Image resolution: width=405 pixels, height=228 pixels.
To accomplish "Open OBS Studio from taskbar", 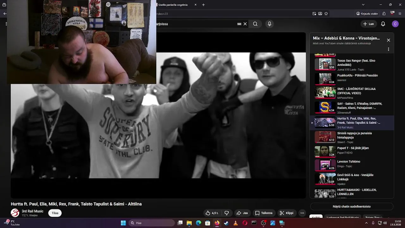I will (263, 223).
